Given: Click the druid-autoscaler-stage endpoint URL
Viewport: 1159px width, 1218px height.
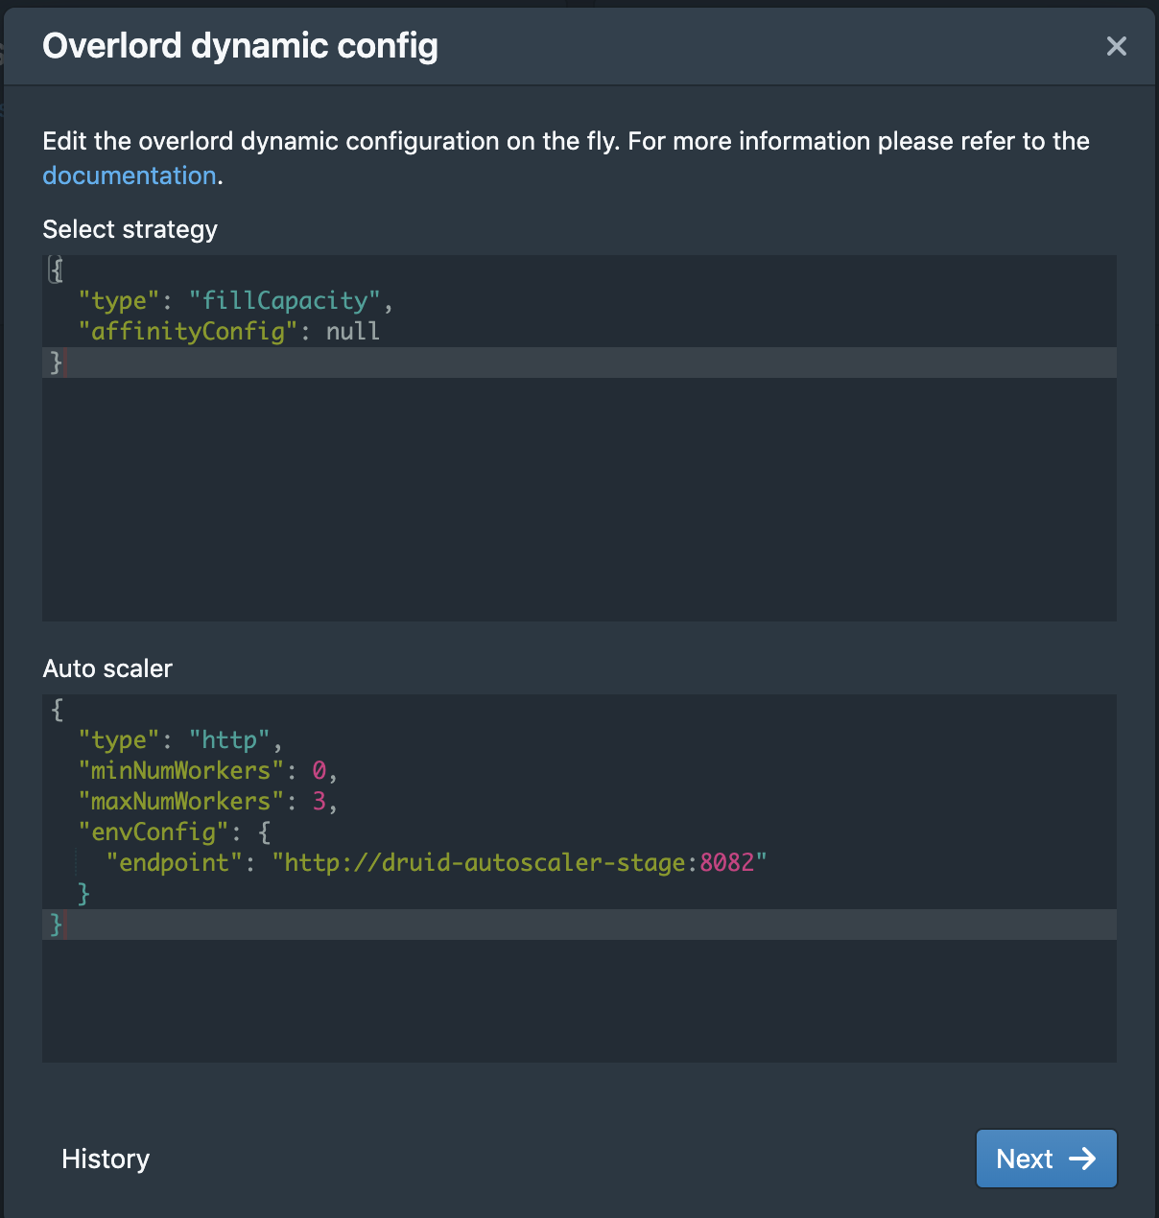Looking at the screenshot, I should click(x=480, y=863).
